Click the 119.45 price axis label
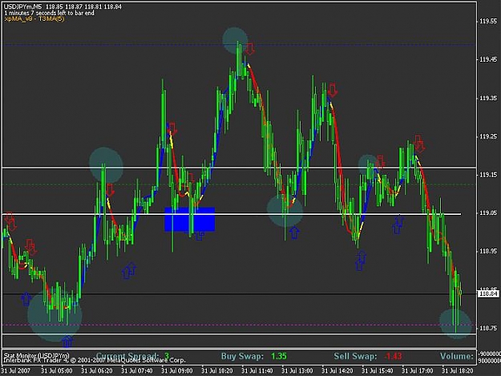 [x=488, y=59]
